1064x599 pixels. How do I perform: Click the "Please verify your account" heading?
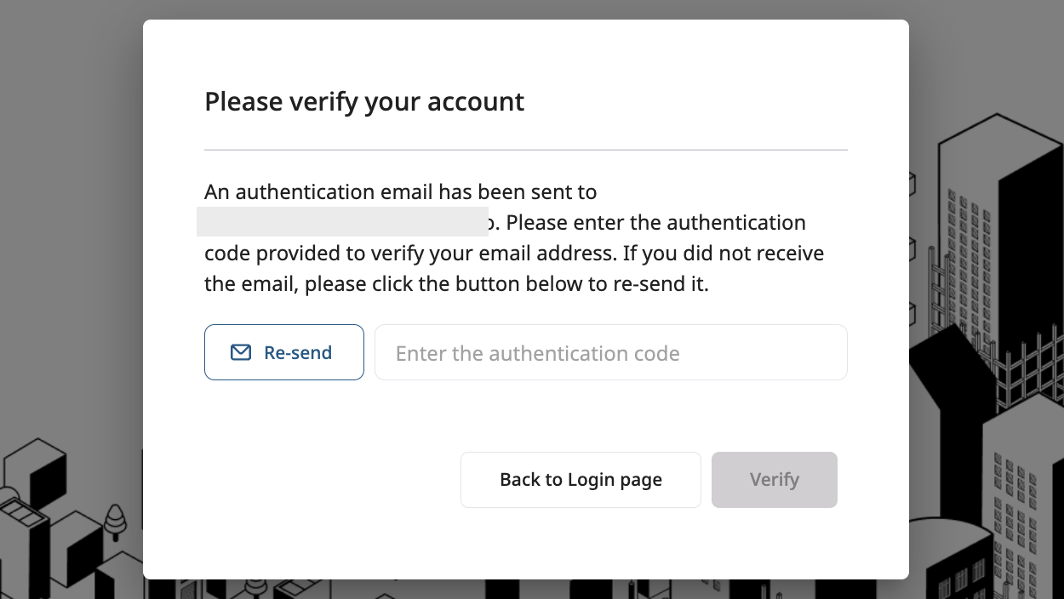pyautogui.click(x=364, y=101)
